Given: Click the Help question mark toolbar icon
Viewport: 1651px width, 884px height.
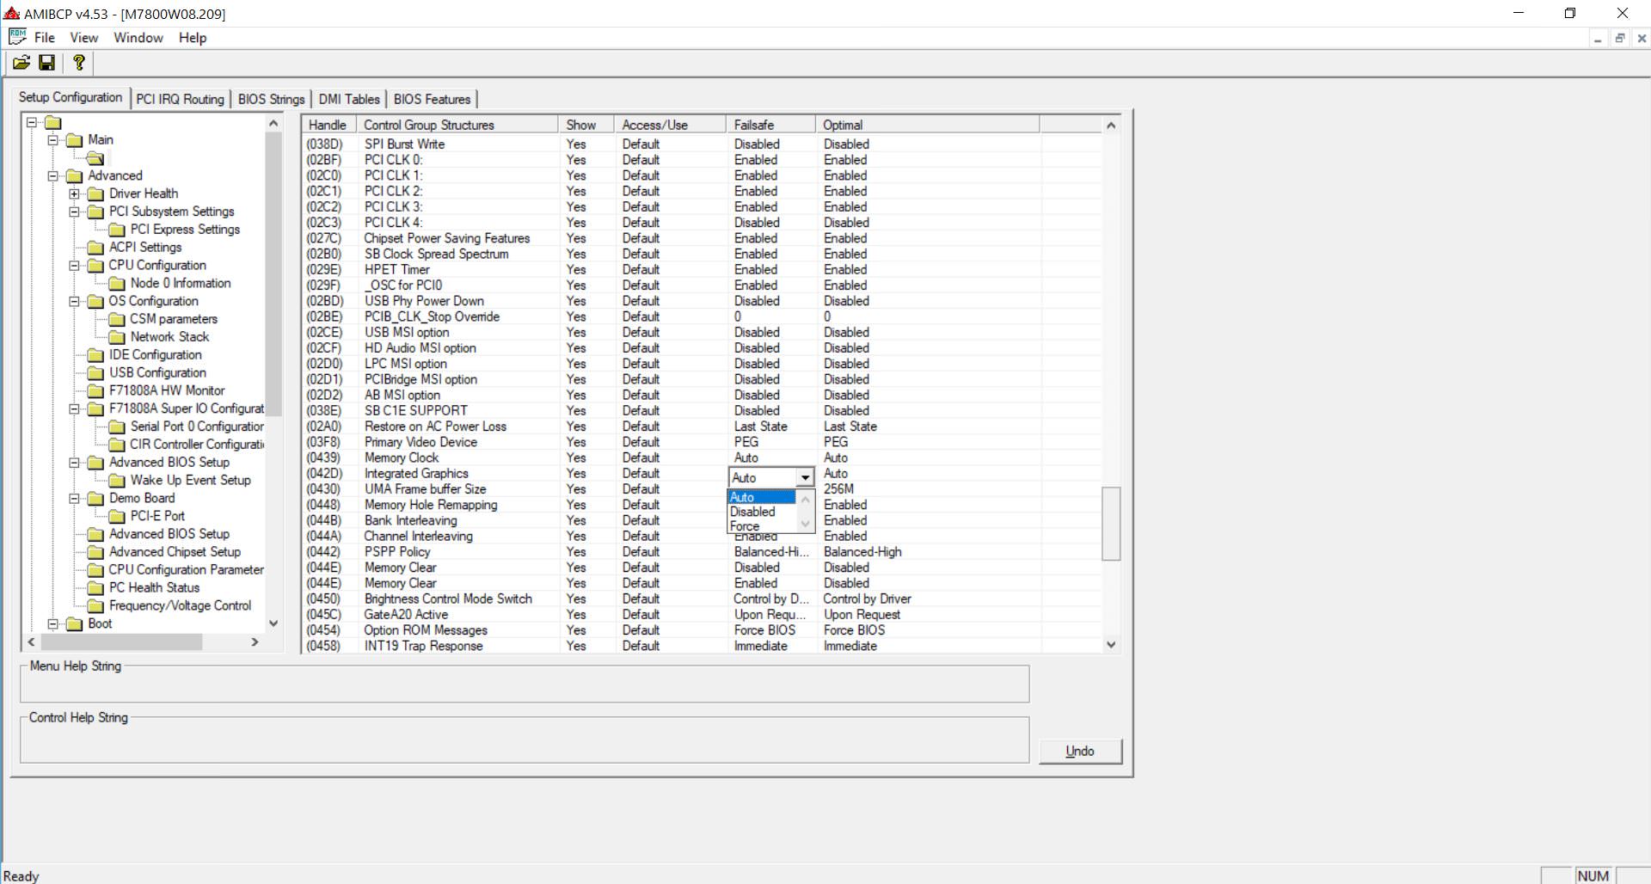Looking at the screenshot, I should tap(78, 63).
